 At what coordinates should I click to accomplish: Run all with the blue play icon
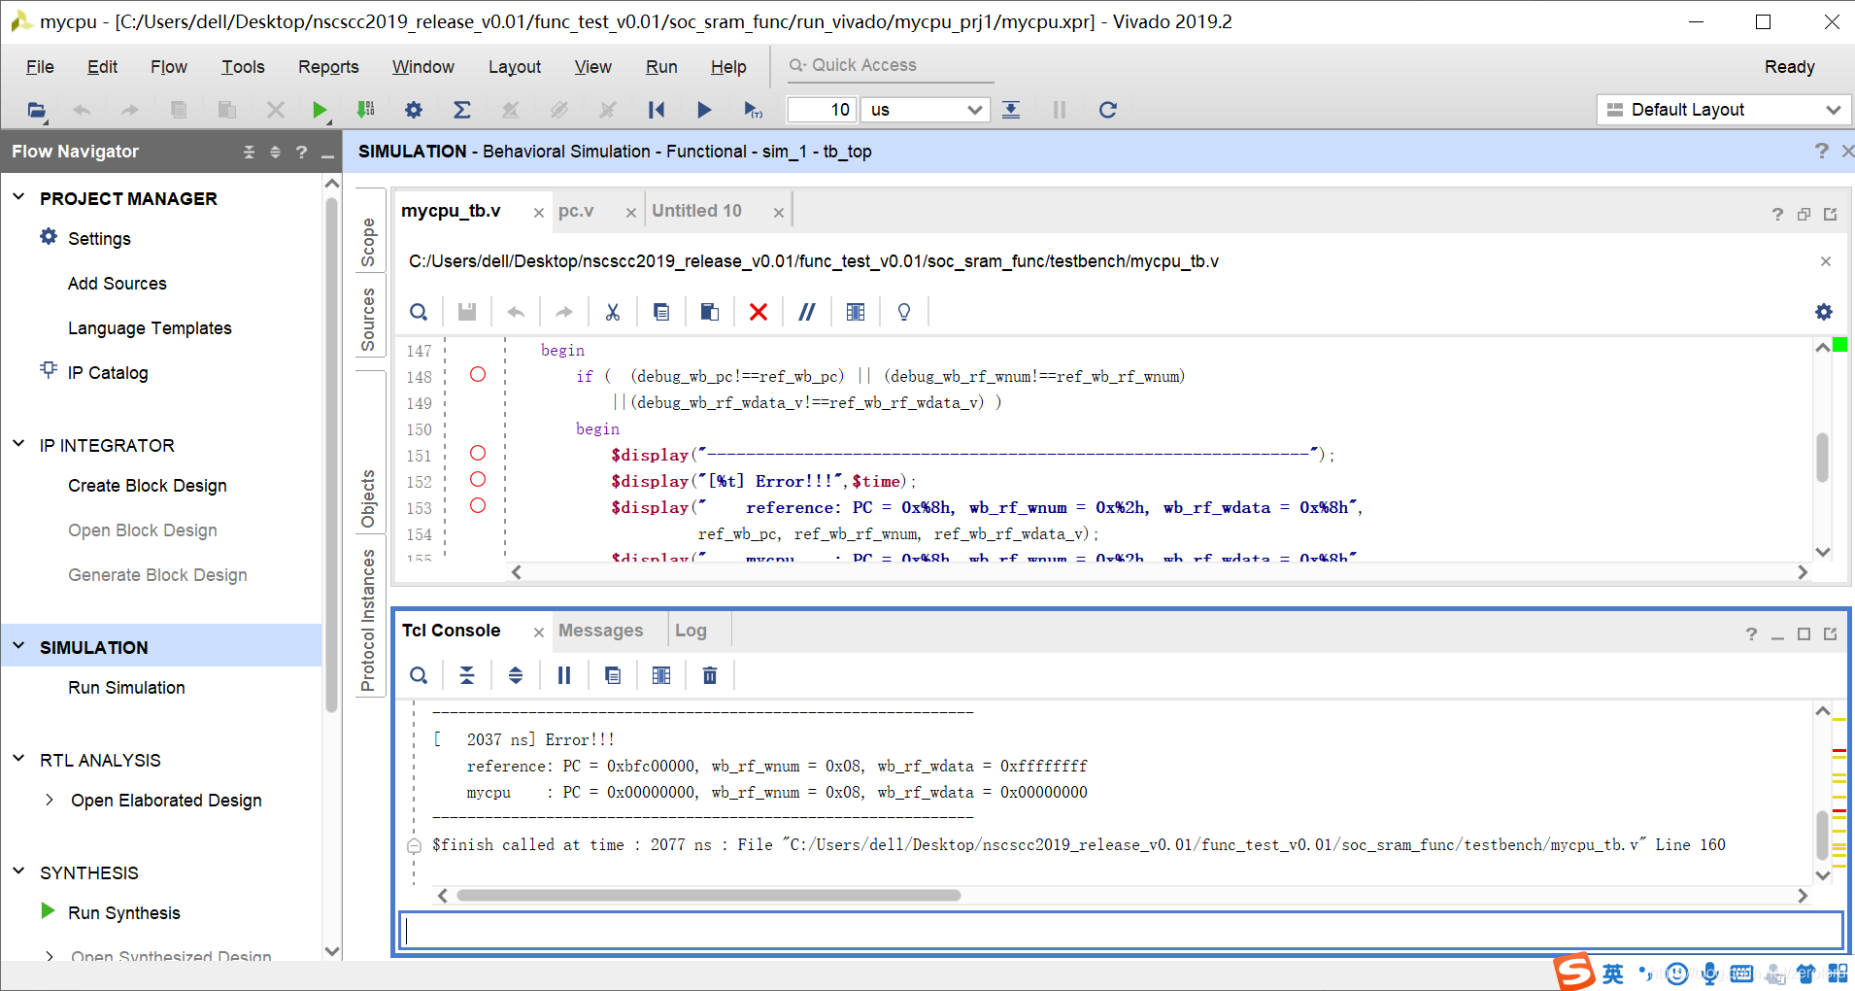704,110
